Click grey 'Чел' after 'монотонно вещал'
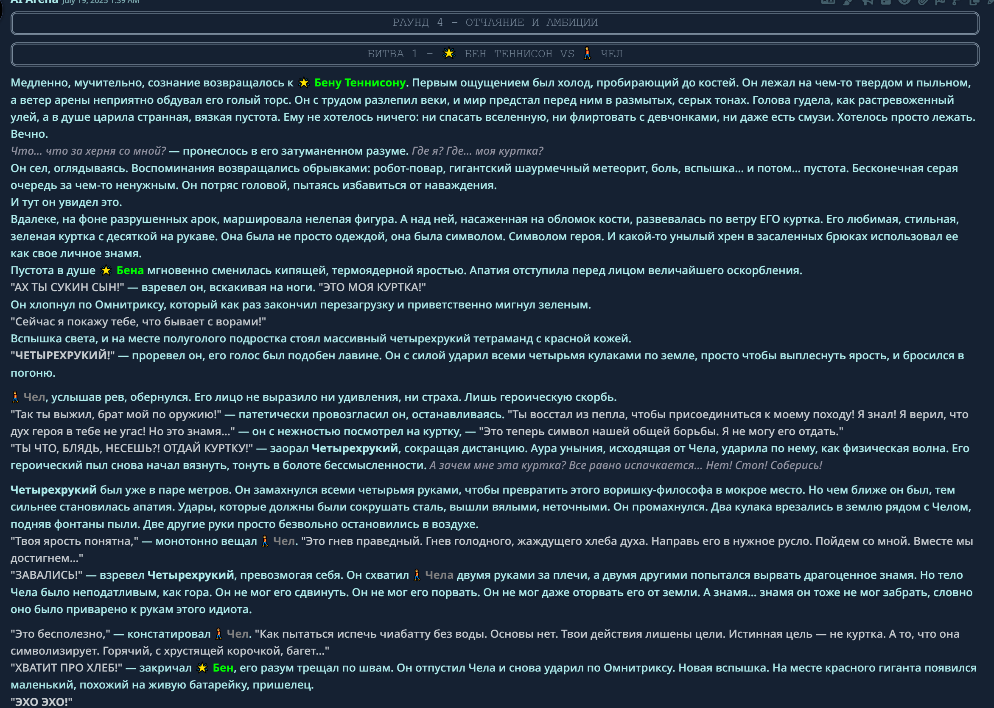The image size is (994, 708). tap(284, 541)
